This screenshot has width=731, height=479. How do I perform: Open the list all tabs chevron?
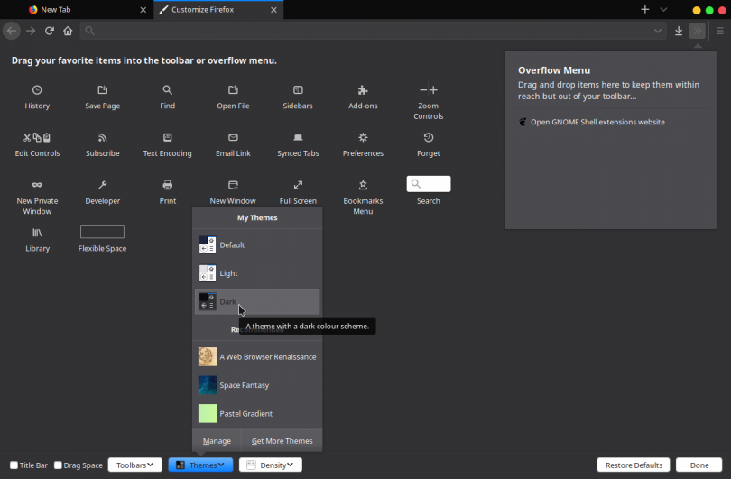click(x=663, y=9)
